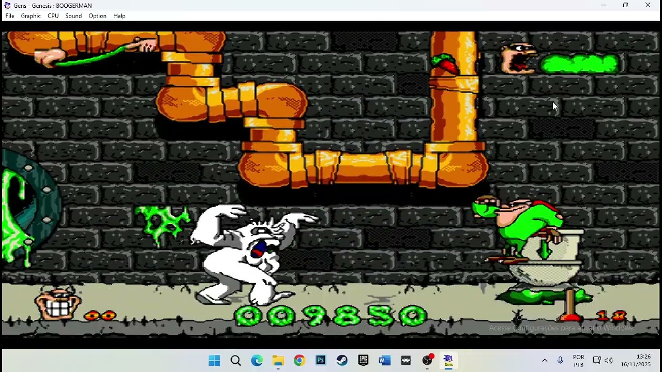Open File Explorer from taskbar
Screen dimensions: 662x372
pyautogui.click(x=278, y=361)
